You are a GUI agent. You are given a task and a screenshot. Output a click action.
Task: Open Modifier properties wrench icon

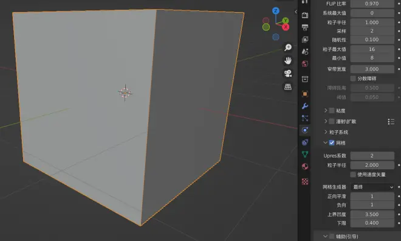[x=305, y=106]
